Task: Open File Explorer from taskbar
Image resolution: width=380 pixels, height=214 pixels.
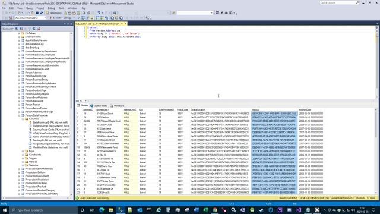Action: click(x=111, y=210)
